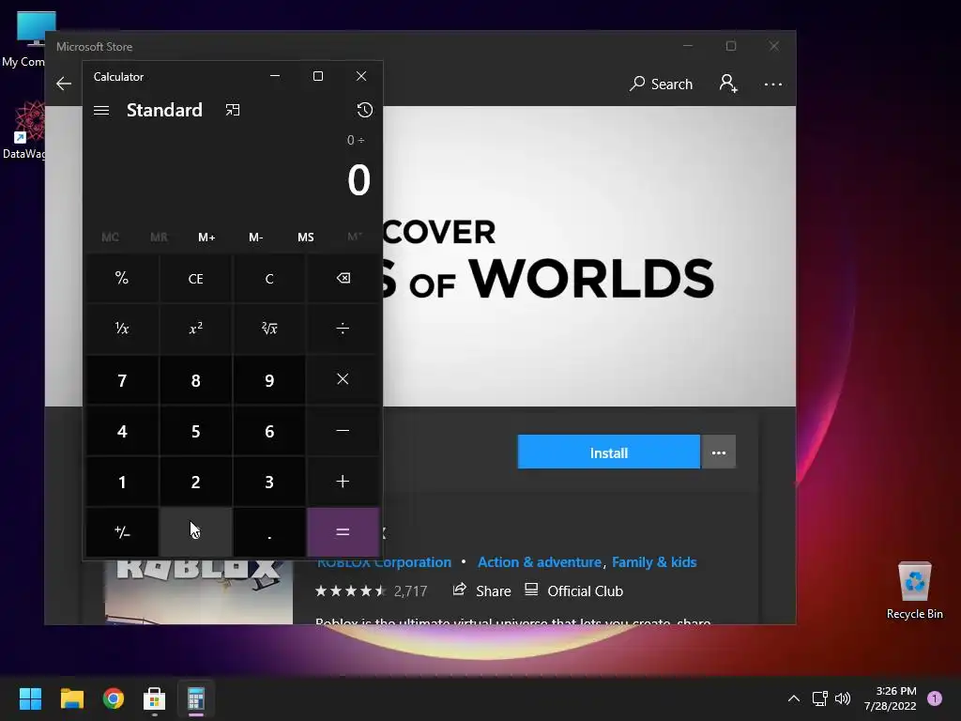Click the back arrow in Microsoft Store
The image size is (961, 721).
(64, 84)
